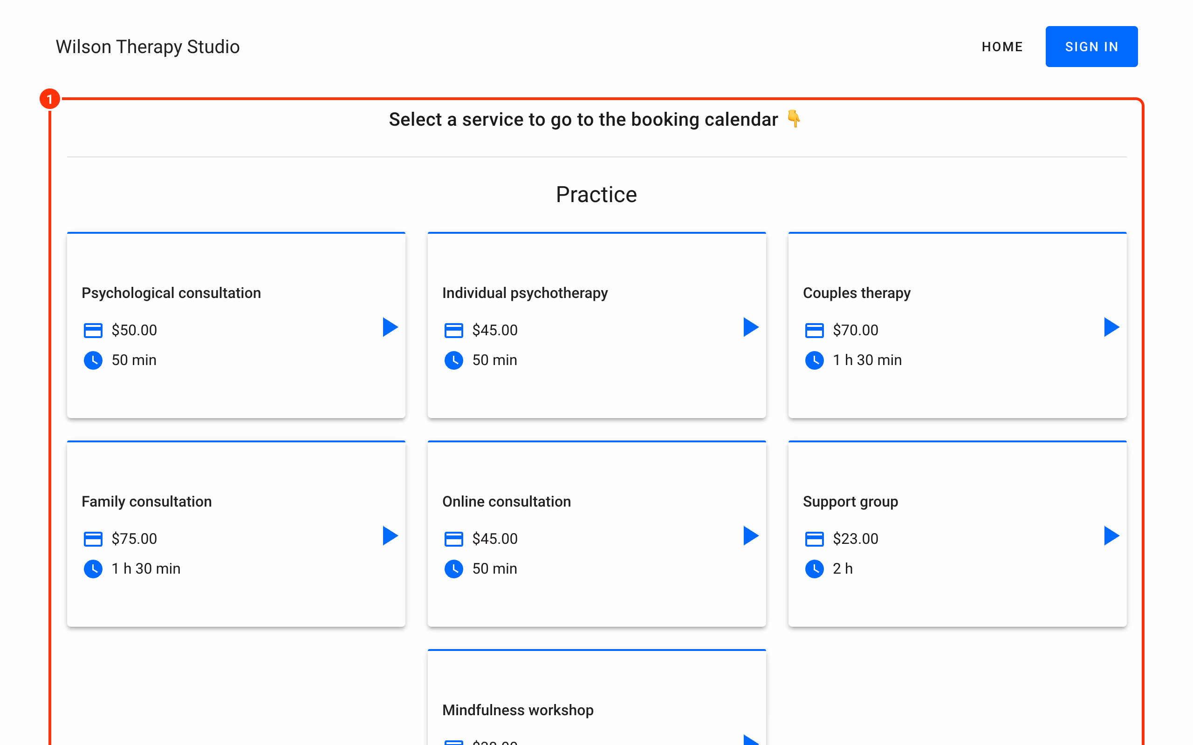Click the payment card icon beside $75.00
This screenshot has height=745, width=1193.
click(93, 539)
